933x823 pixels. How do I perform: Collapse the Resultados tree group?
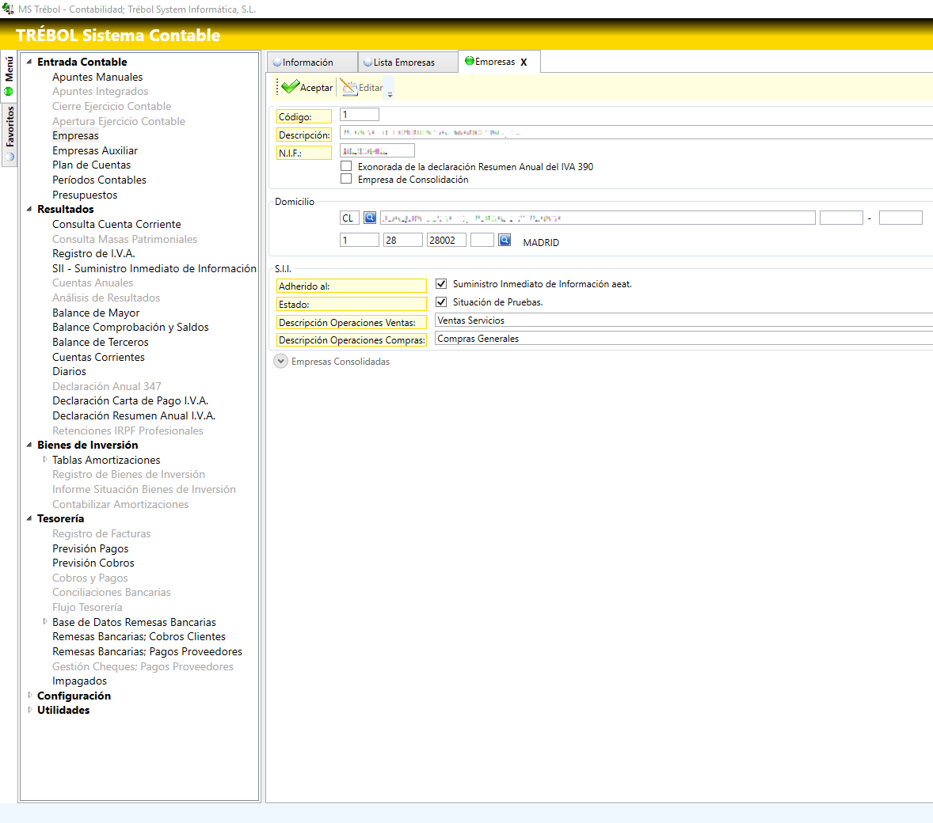click(29, 209)
